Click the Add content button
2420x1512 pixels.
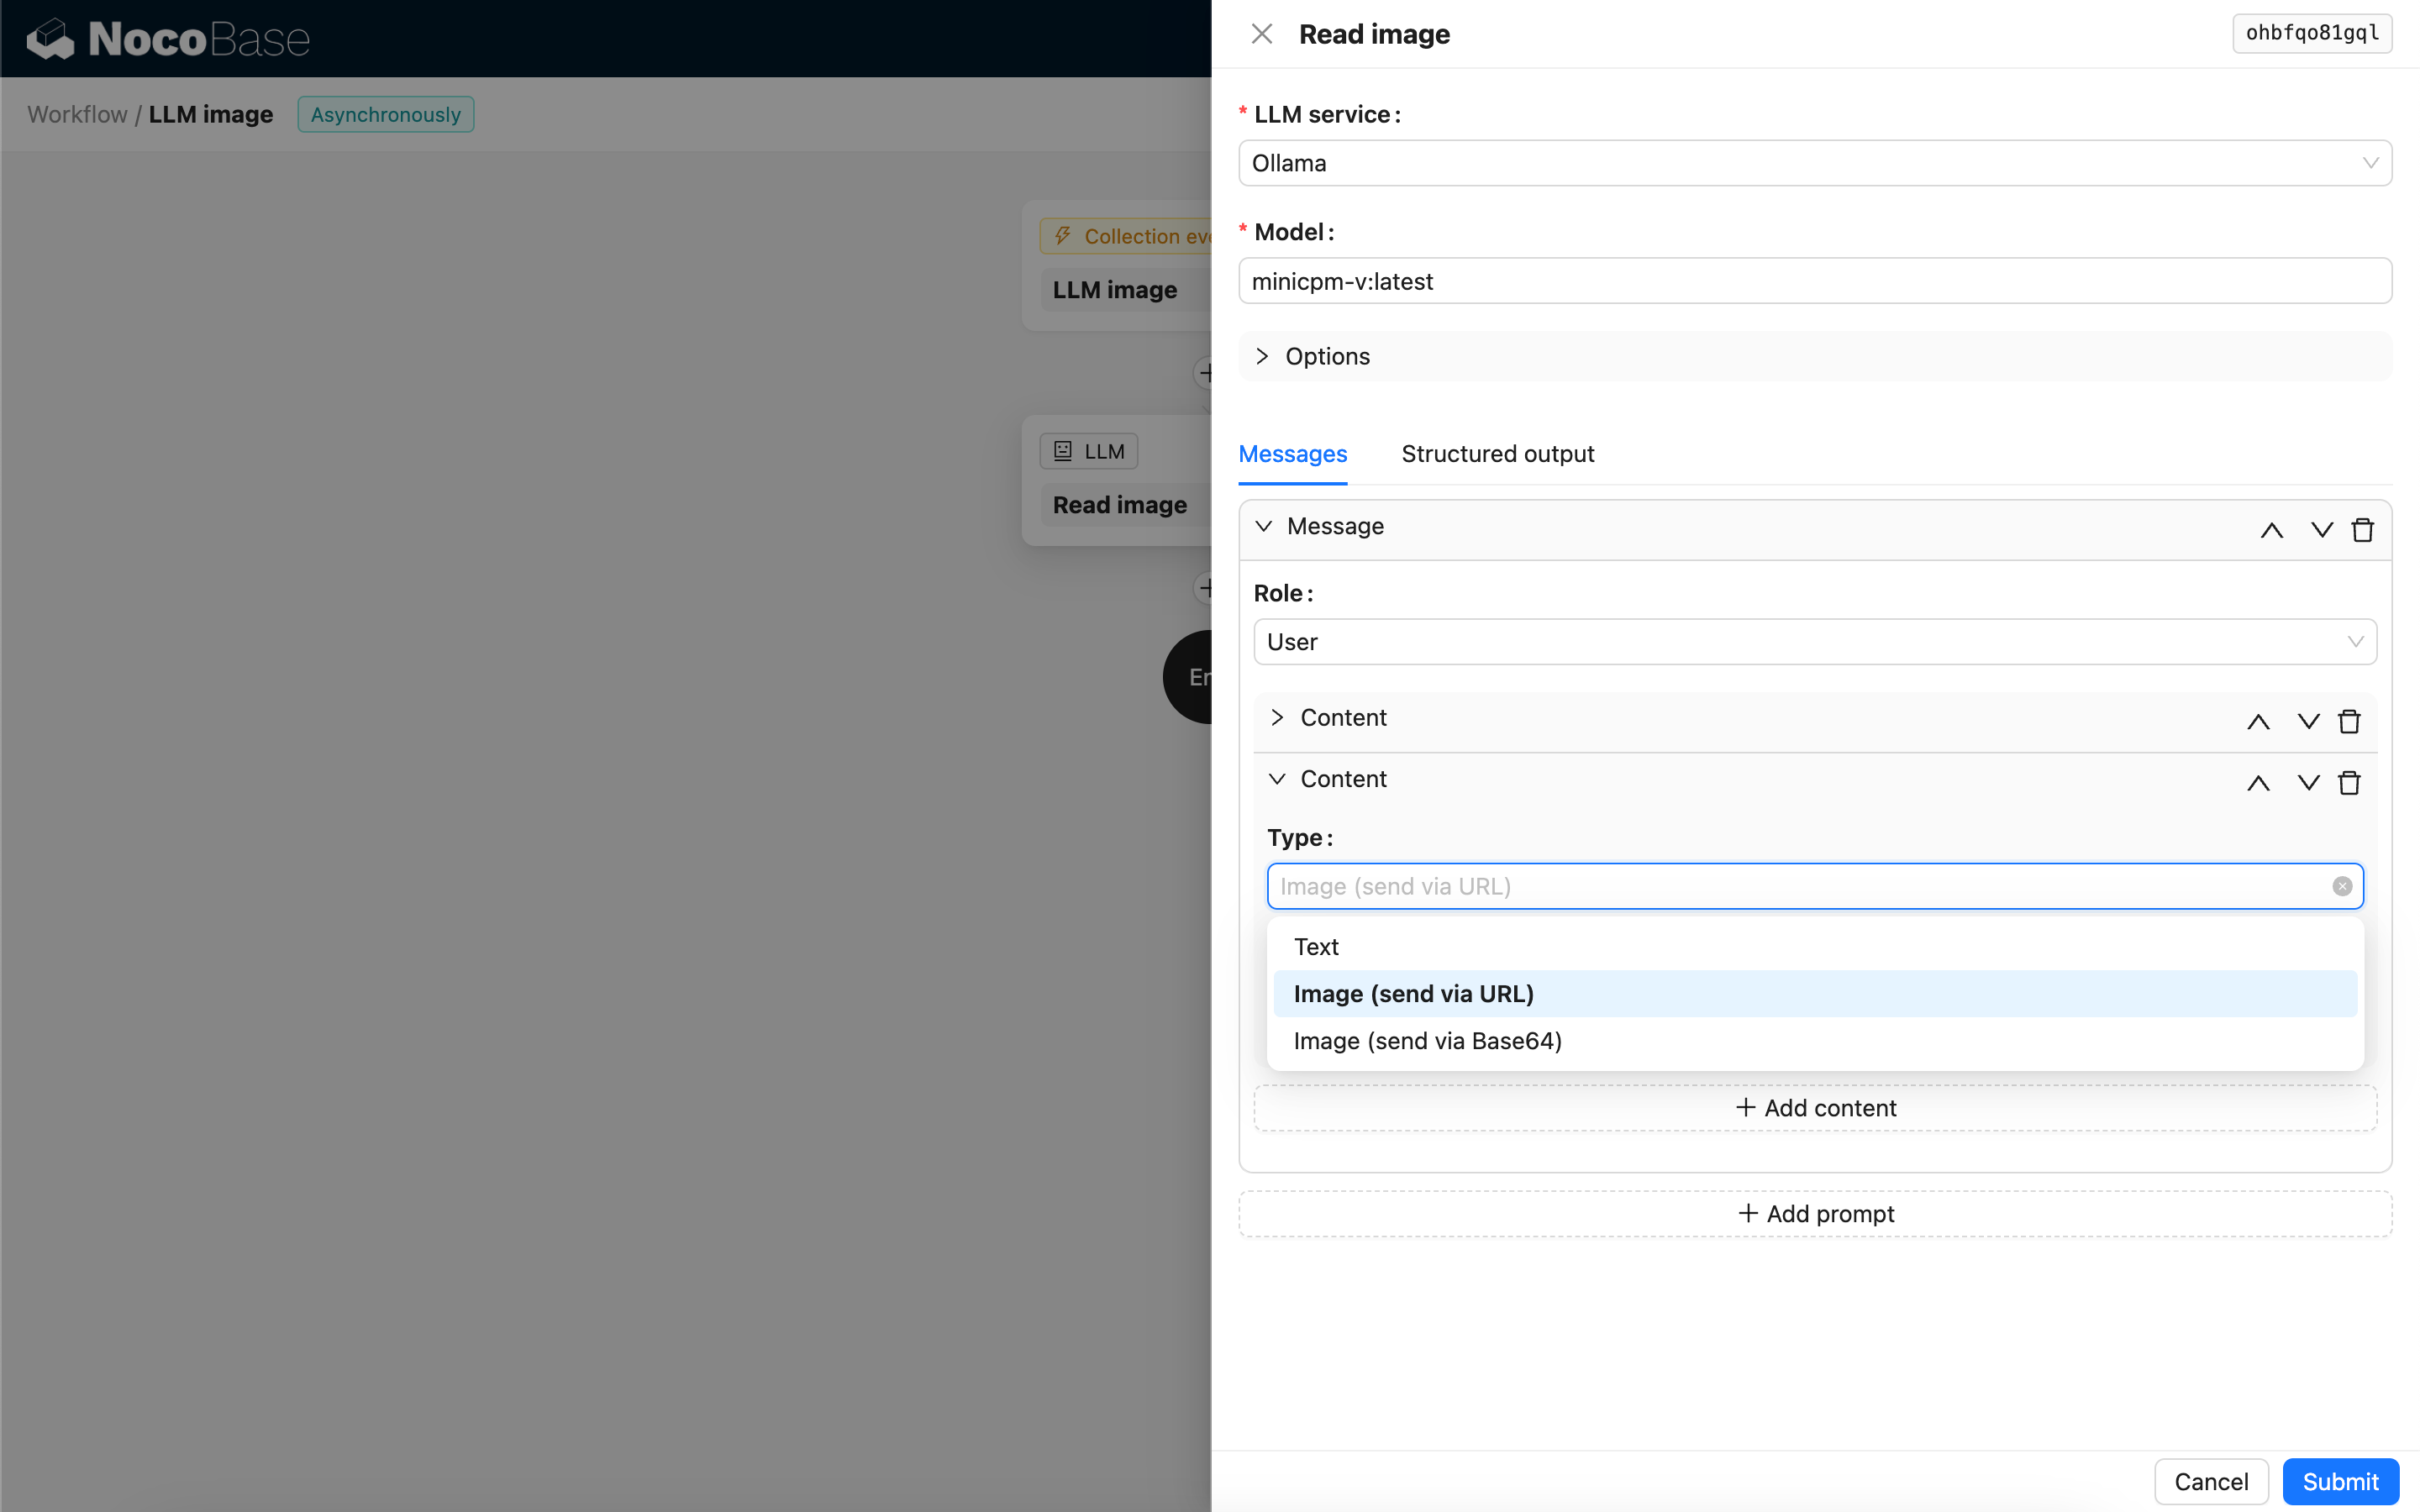[1814, 1108]
